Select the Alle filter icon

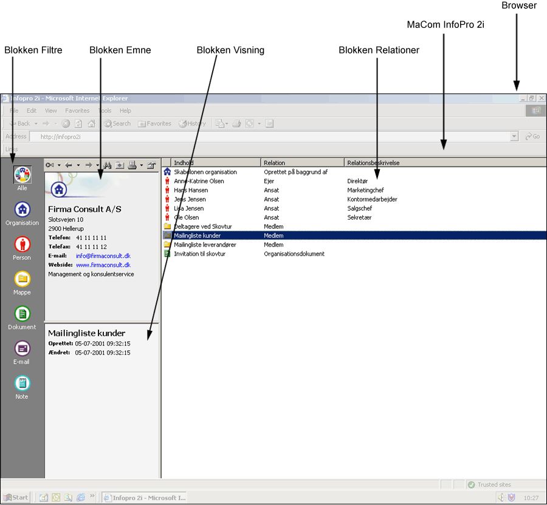point(22,174)
